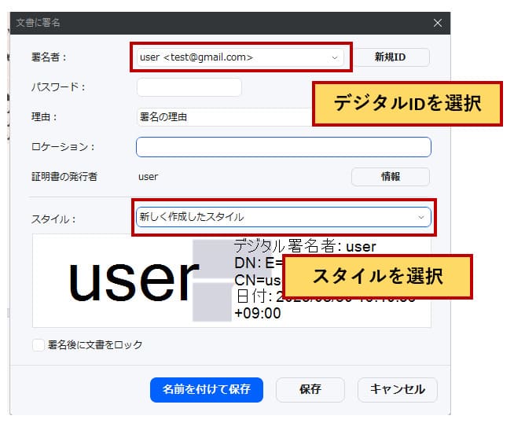Image resolution: width=514 pixels, height=423 pixels.
Task: Expand the スタイル dropdown chevron
Action: [420, 217]
